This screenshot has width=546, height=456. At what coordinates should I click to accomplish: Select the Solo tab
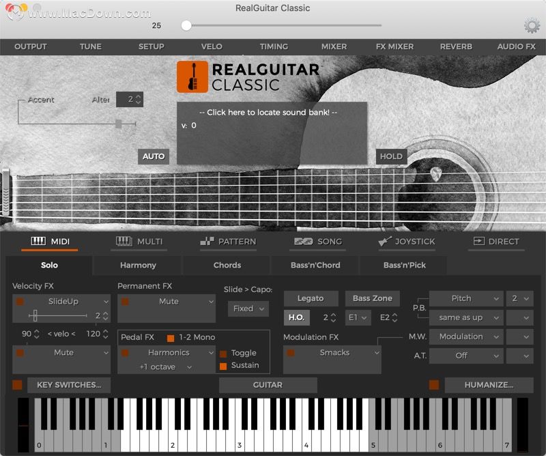click(x=49, y=266)
